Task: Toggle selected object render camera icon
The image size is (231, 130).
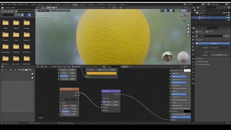Action: 228,18
